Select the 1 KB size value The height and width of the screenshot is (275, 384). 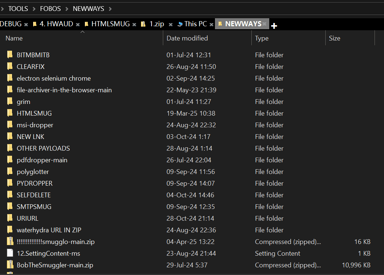[x=364, y=253]
